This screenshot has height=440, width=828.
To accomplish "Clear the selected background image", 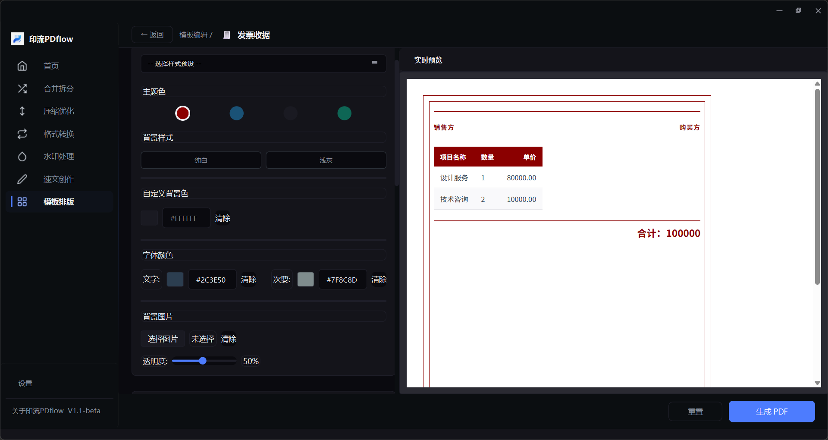I will click(229, 339).
